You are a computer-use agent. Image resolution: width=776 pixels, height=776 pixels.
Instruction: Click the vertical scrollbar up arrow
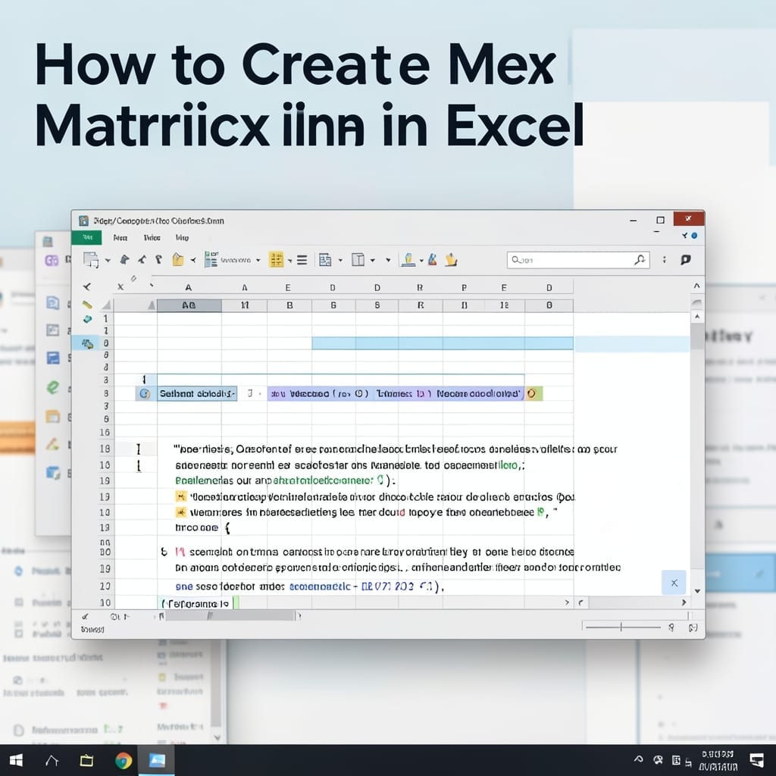(x=697, y=316)
